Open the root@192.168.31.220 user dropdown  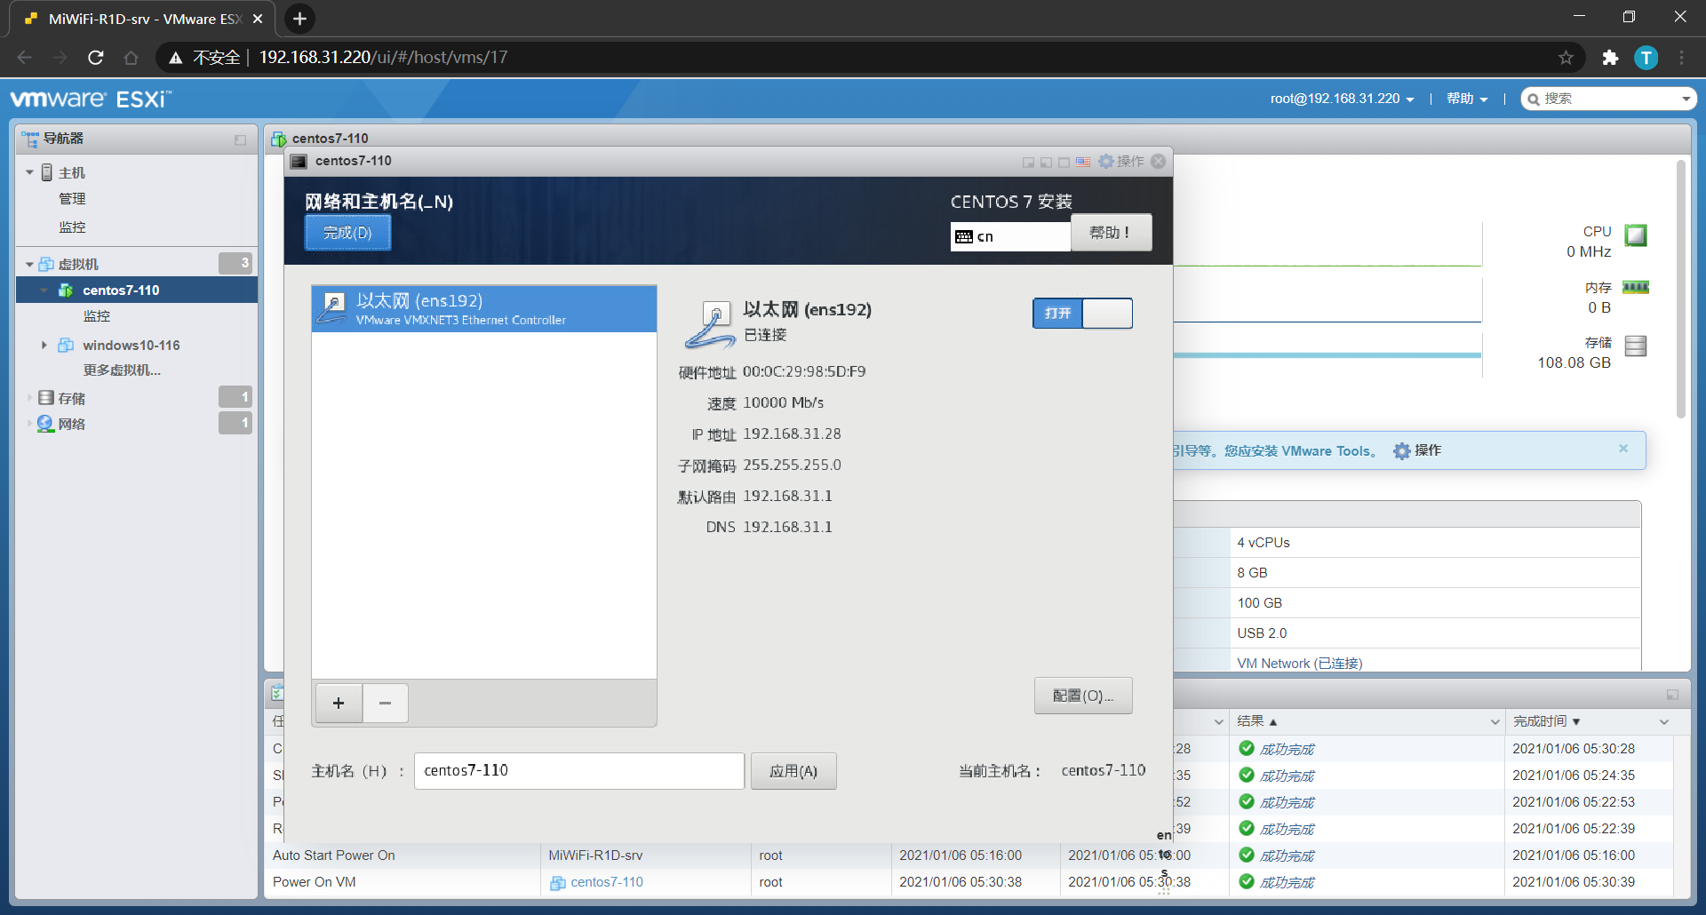[1342, 99]
